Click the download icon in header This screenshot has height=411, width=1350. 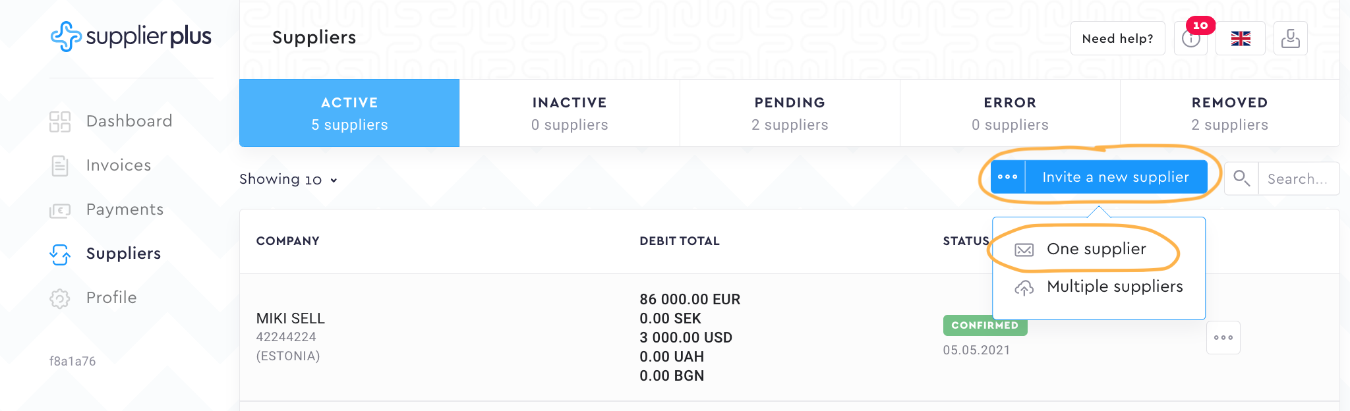click(1290, 39)
